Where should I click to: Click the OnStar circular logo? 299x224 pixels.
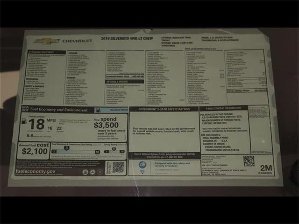[142, 165]
